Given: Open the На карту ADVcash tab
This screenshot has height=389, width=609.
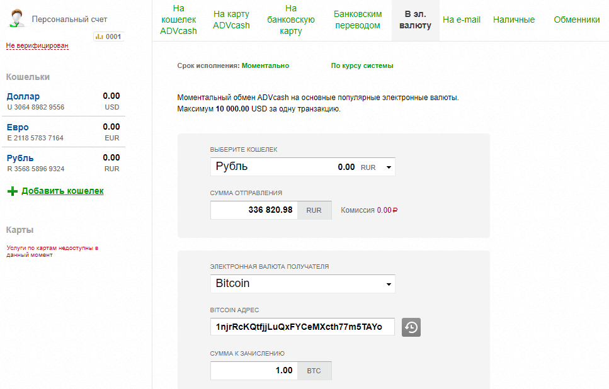Looking at the screenshot, I should 231,20.
